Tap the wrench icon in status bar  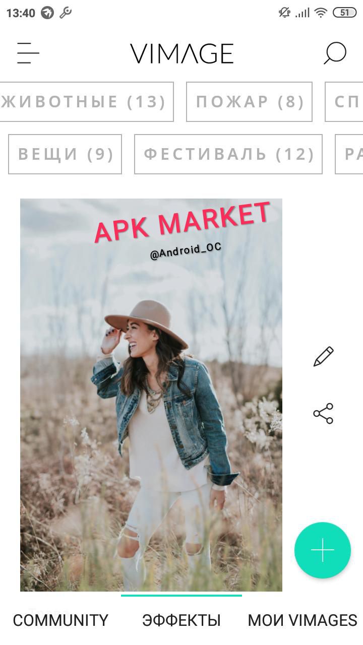click(x=66, y=13)
